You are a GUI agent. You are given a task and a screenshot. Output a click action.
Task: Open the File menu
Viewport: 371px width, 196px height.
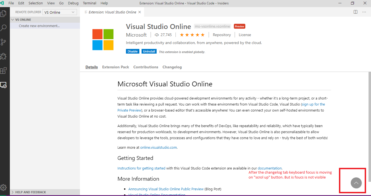(11, 3)
